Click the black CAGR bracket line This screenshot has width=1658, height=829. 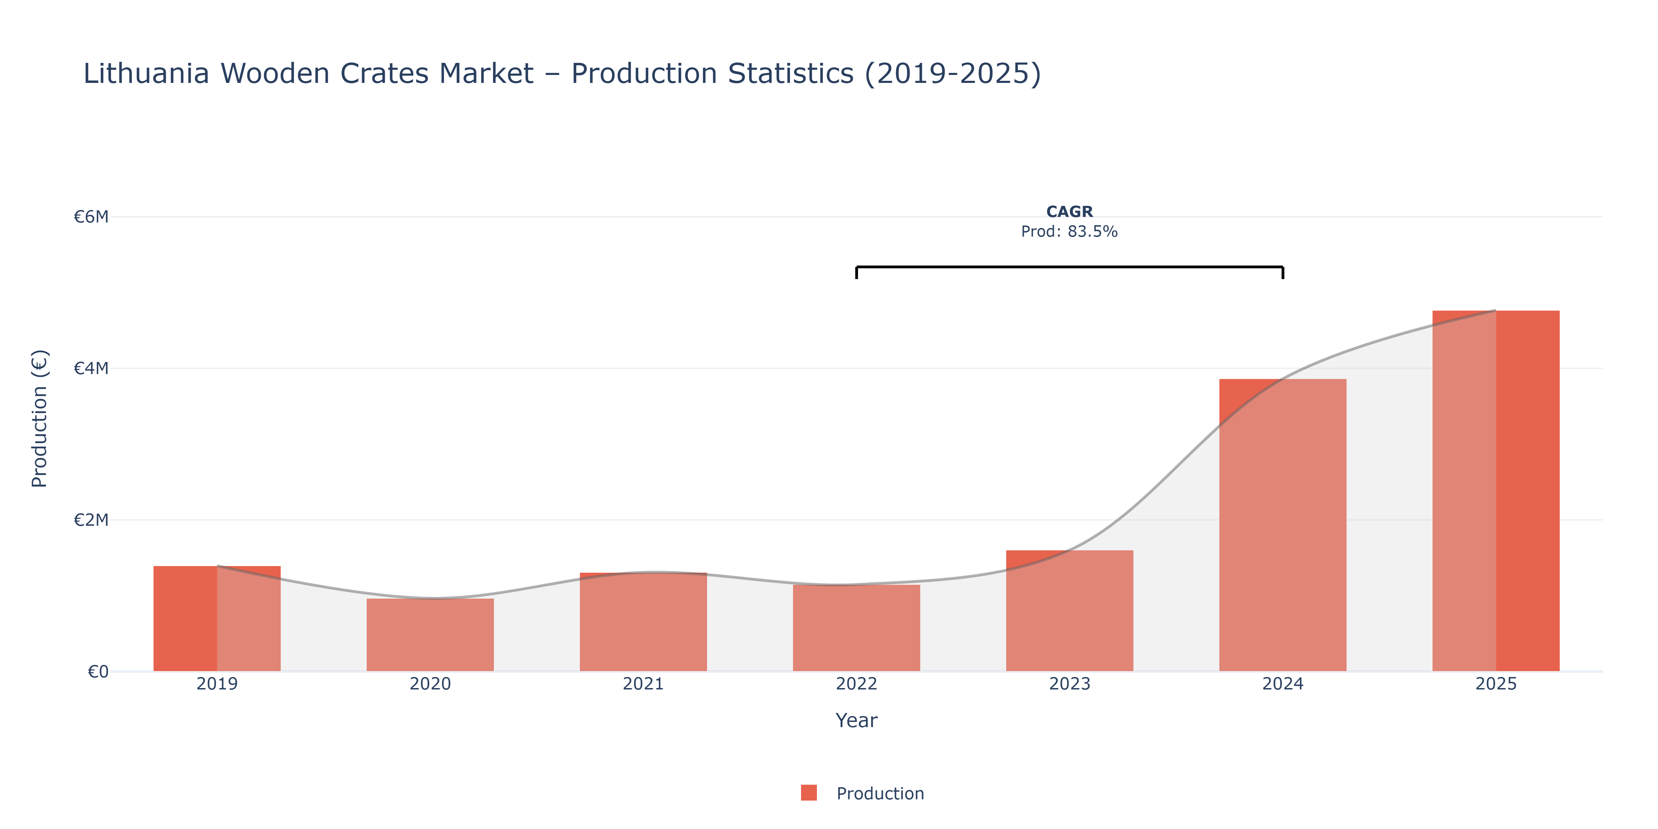click(1069, 267)
